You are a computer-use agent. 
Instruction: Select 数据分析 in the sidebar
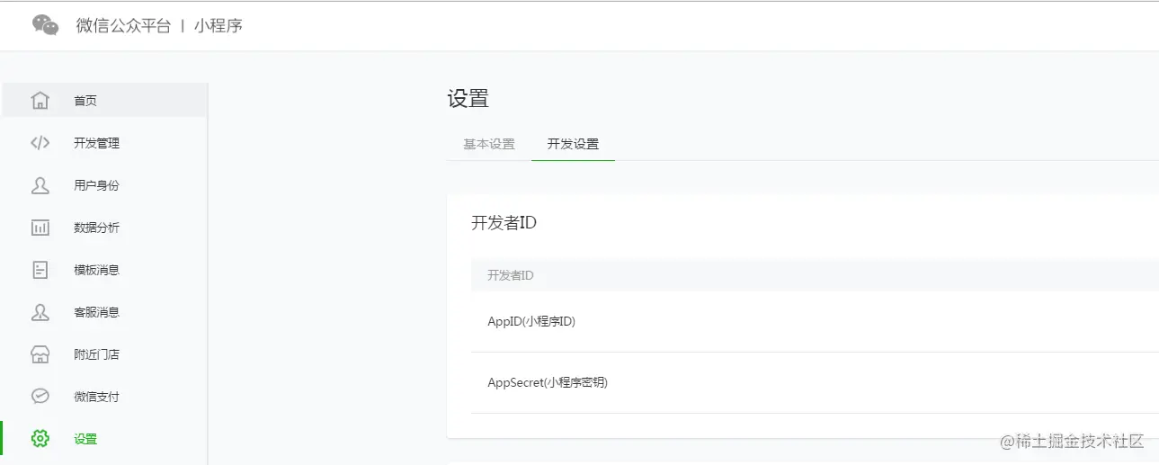point(104,228)
